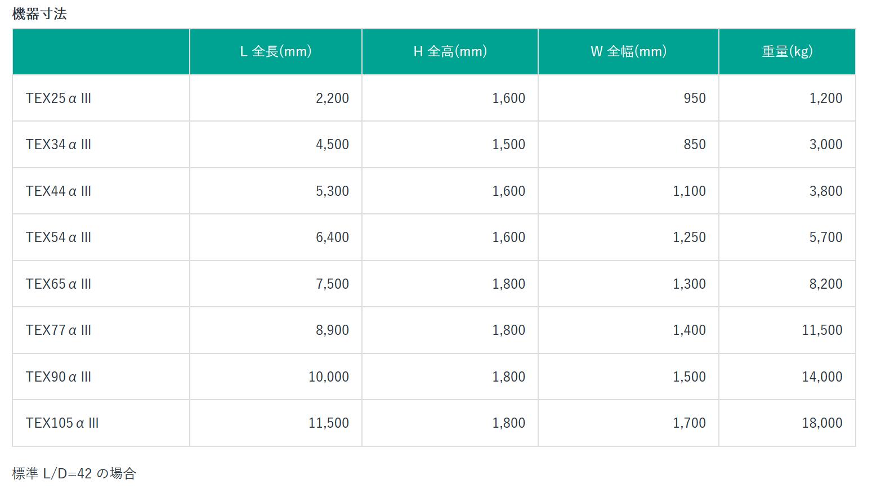This screenshot has width=872, height=493.
Task: Select the TEX77αIII model row label
Action: coord(59,330)
